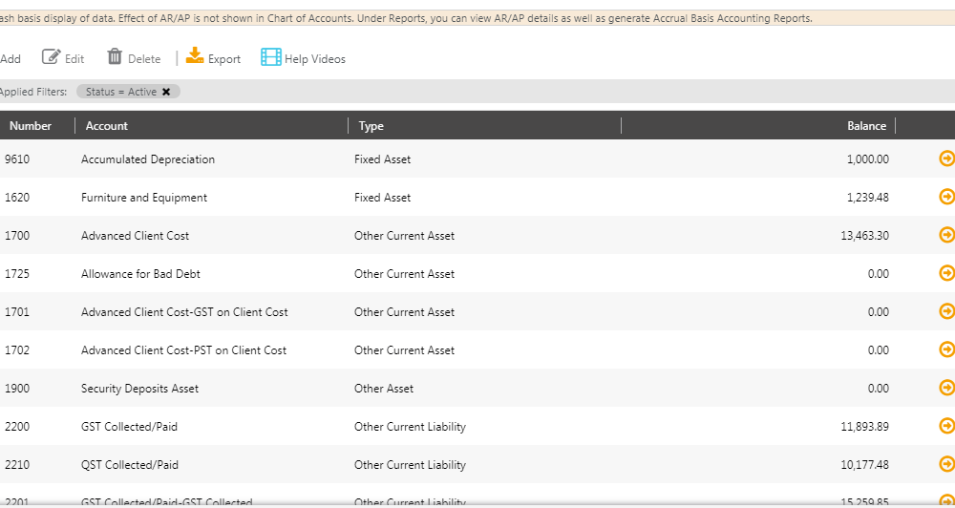Click the Help Videos link text
This screenshot has height=508, width=955.
click(x=315, y=59)
